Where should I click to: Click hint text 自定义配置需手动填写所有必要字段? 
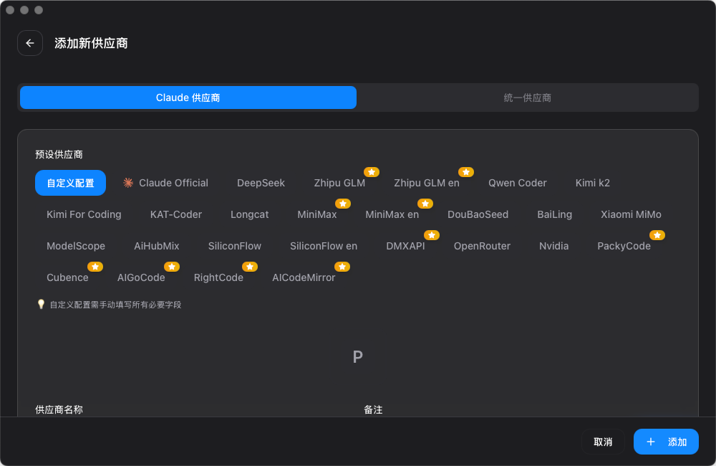[115, 305]
